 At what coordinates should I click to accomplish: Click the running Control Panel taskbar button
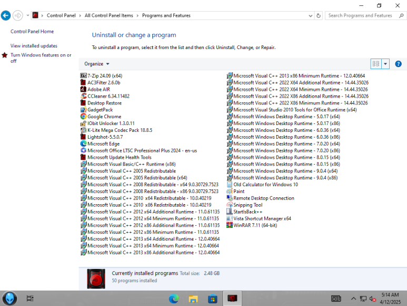[x=232, y=299]
